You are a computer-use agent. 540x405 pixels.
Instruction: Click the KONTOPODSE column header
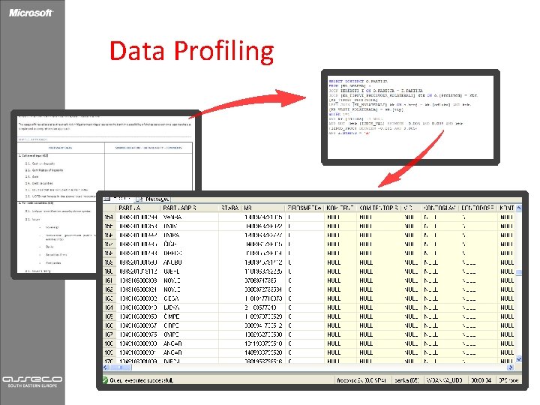[478, 208]
